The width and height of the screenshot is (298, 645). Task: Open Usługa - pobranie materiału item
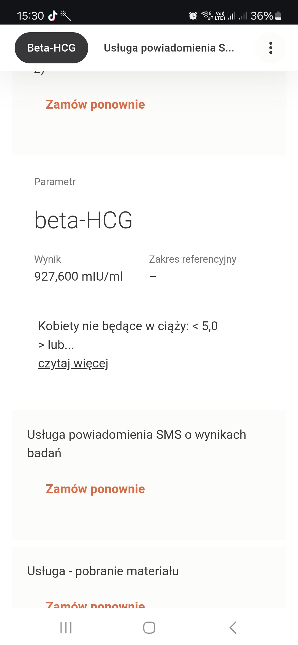pos(103,571)
